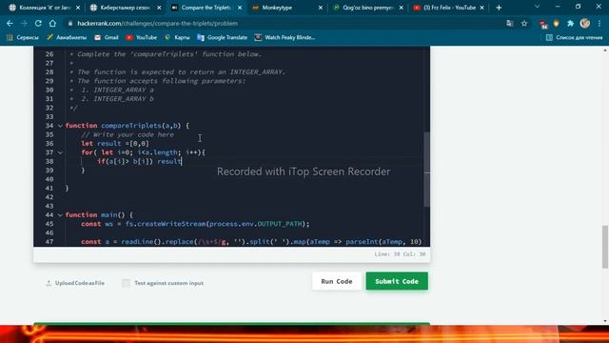
Task: Click the translate page icon in address bar
Action: tap(510, 23)
